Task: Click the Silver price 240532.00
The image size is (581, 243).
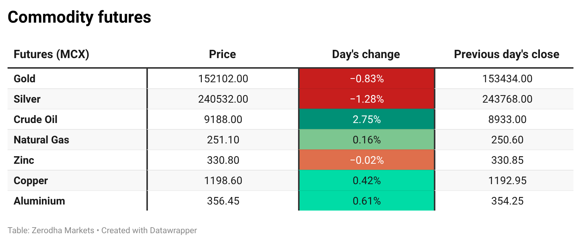Action: 223,99
